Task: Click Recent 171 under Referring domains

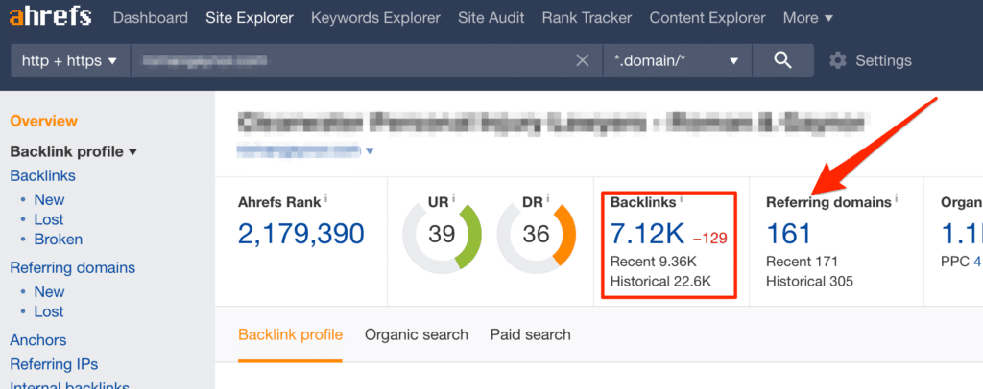Action: (802, 262)
